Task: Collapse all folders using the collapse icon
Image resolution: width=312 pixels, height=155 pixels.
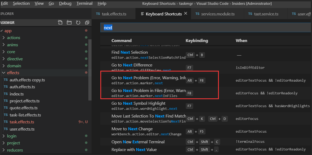Action: (x=87, y=23)
